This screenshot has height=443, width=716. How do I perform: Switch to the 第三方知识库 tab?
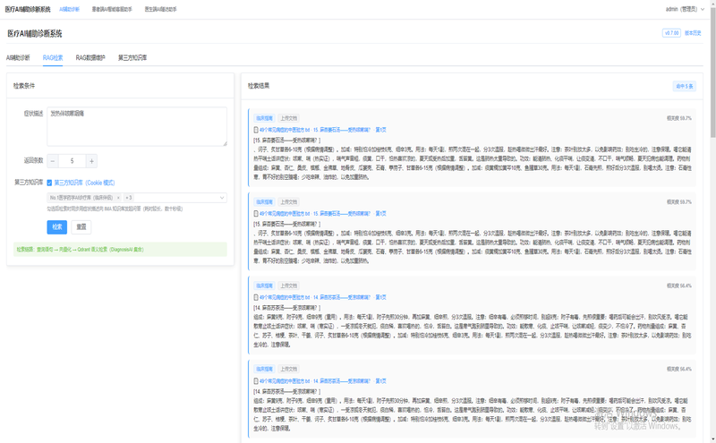(x=132, y=57)
